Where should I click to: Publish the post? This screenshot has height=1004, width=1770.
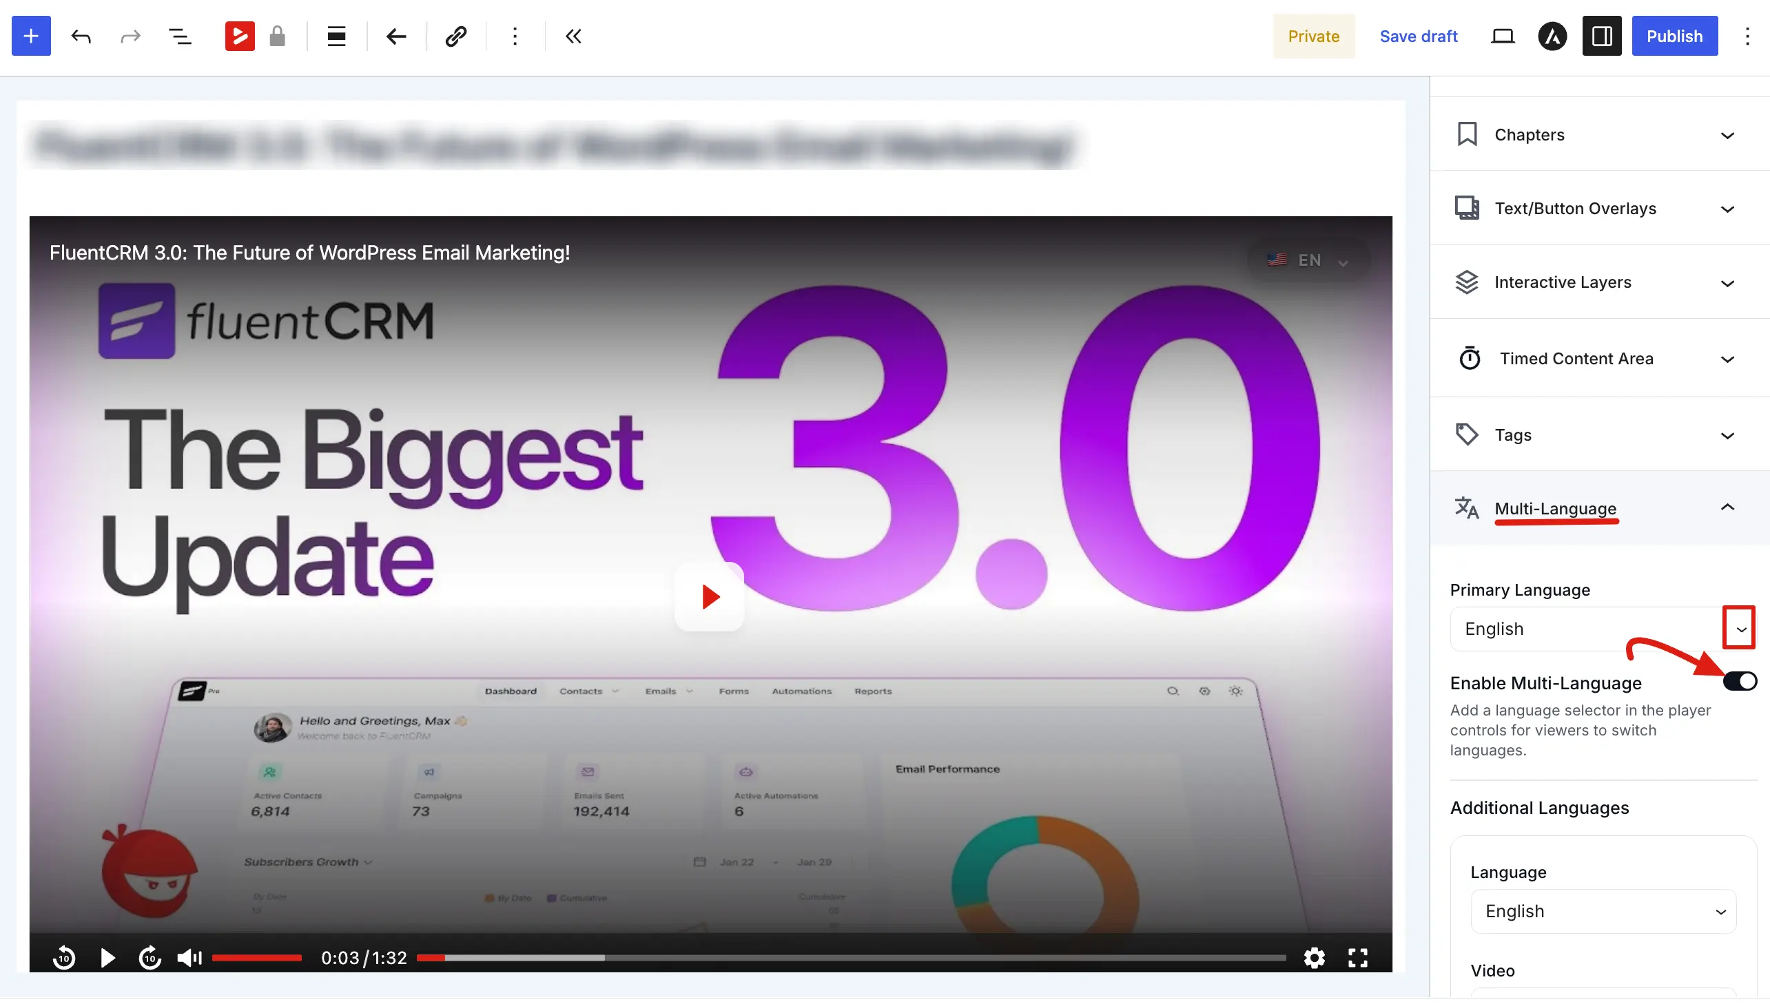click(1674, 36)
